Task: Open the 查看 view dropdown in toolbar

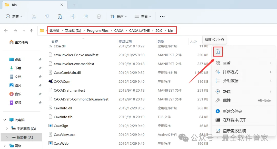Action: click(x=143, y=17)
